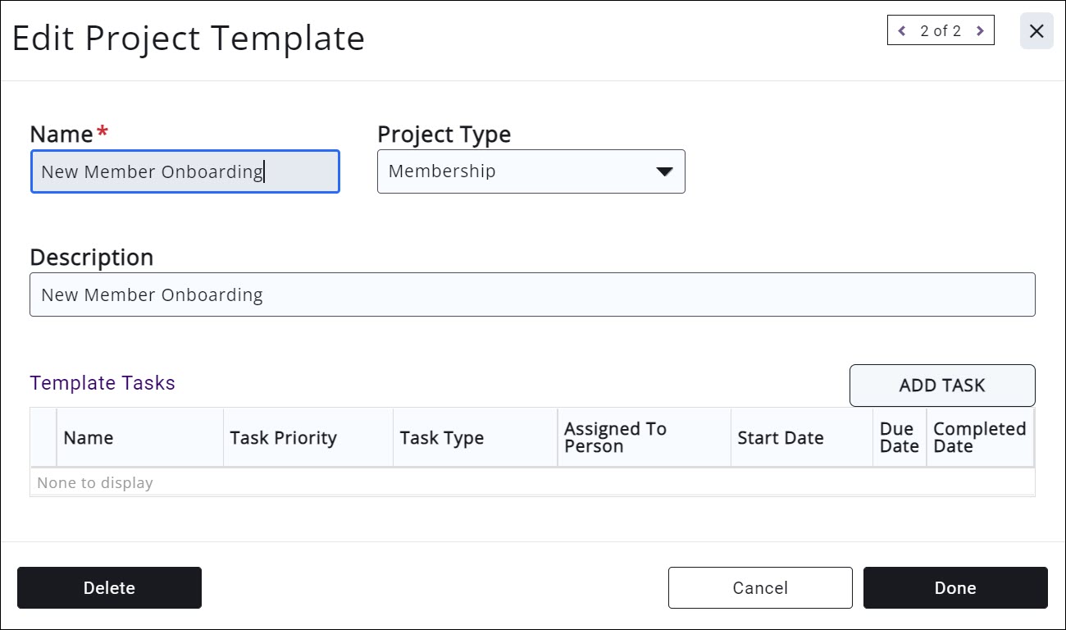Click the Completed Date column header
The height and width of the screenshot is (630, 1066).
(x=979, y=438)
